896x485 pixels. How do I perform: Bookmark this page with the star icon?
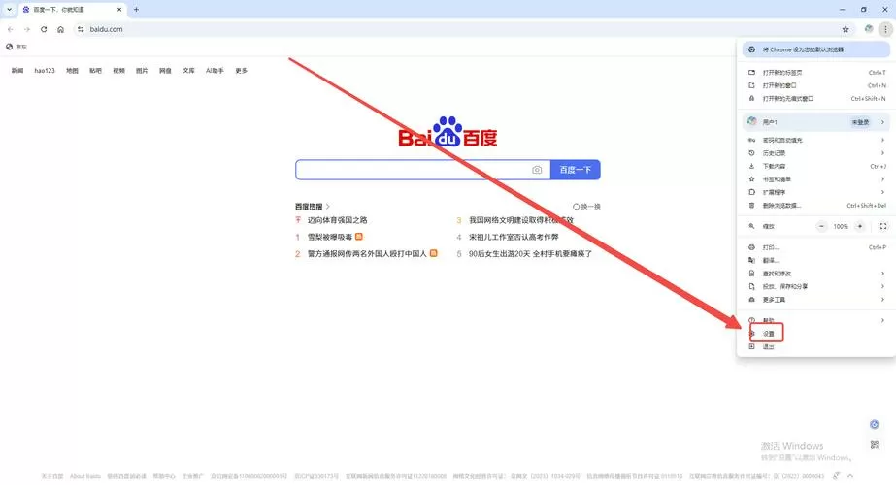tap(846, 29)
